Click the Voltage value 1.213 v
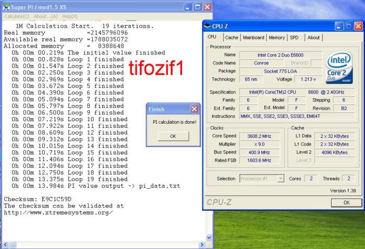This screenshot has width=365, height=249. pyautogui.click(x=309, y=79)
